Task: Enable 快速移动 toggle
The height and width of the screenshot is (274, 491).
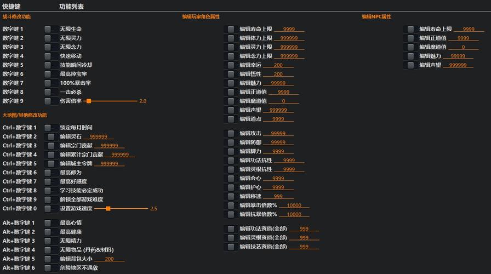Action: [x=51, y=56]
